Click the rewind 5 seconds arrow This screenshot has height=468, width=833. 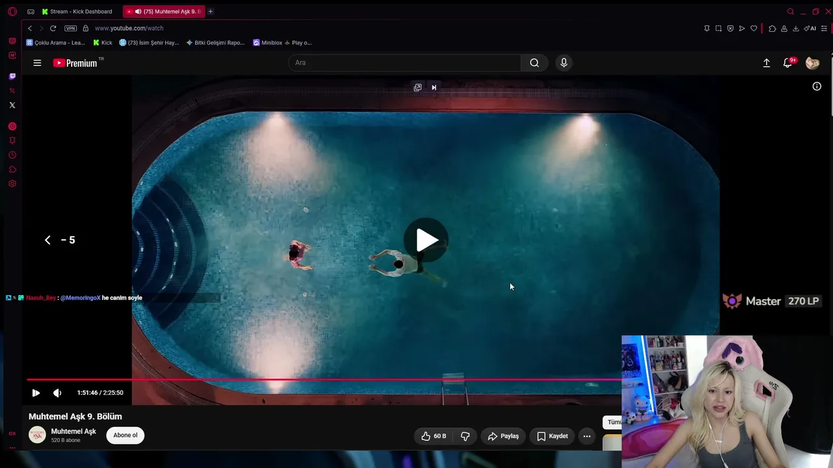tap(48, 240)
